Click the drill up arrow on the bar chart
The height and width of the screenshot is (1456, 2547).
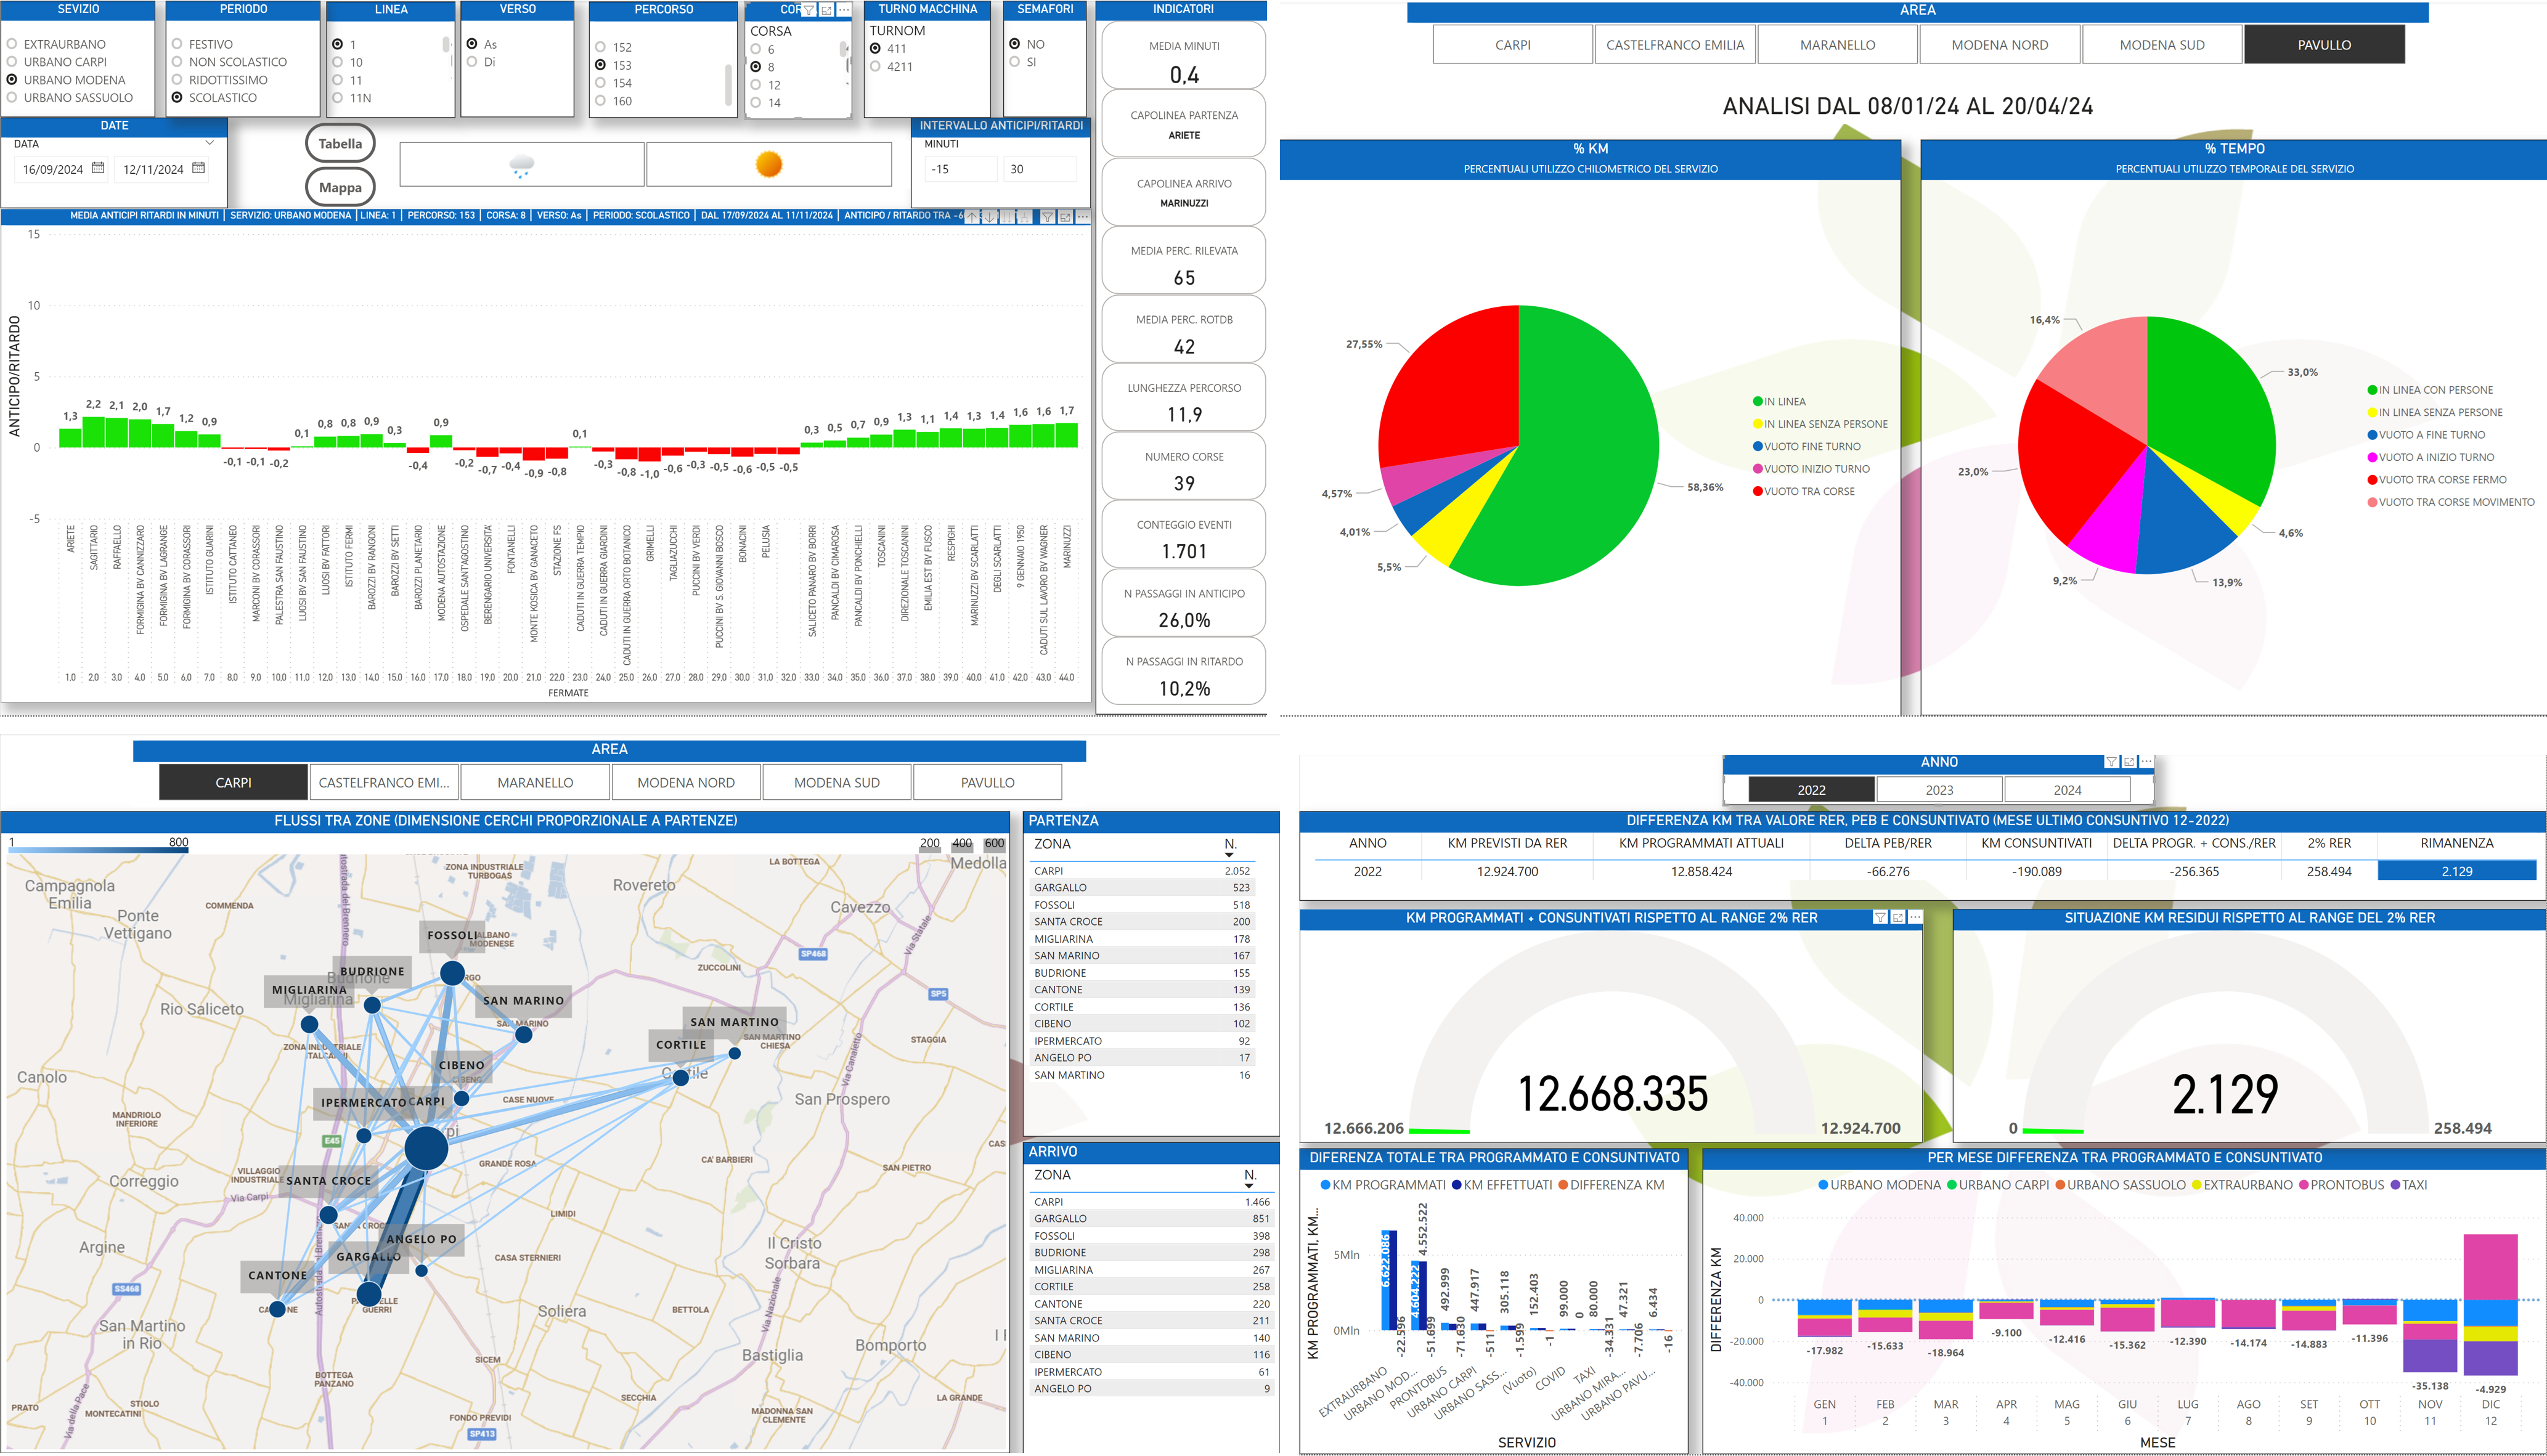(x=972, y=217)
